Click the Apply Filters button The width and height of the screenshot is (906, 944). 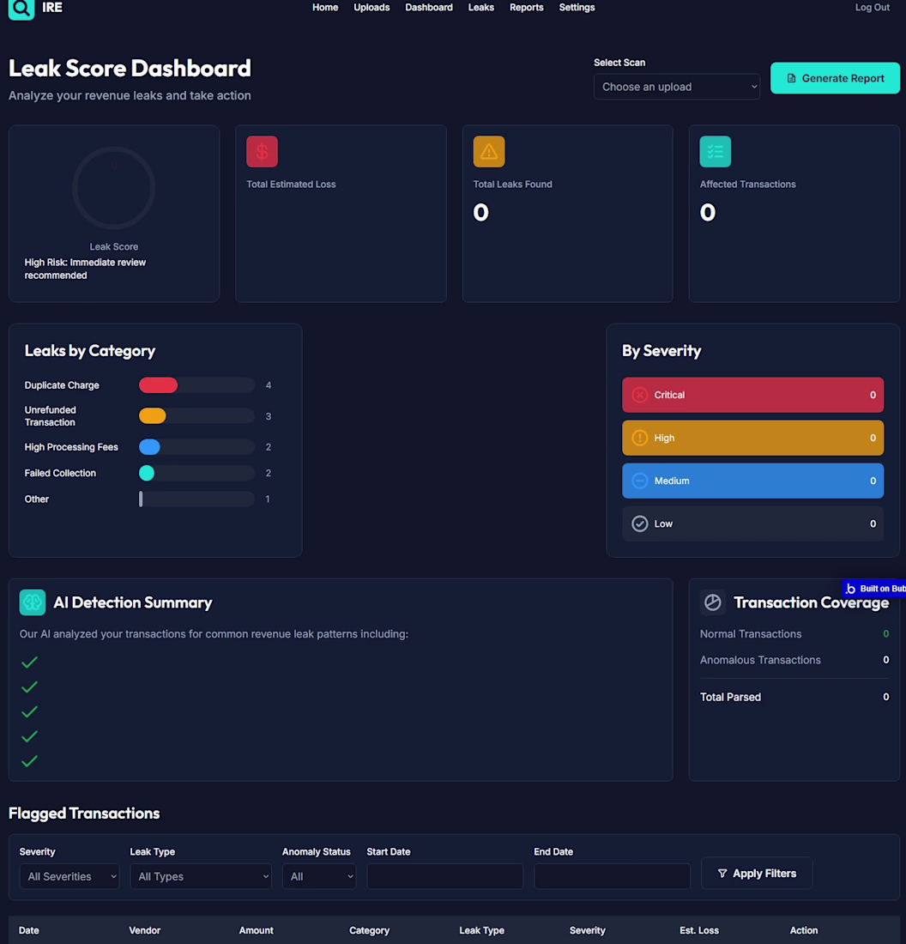757,873
